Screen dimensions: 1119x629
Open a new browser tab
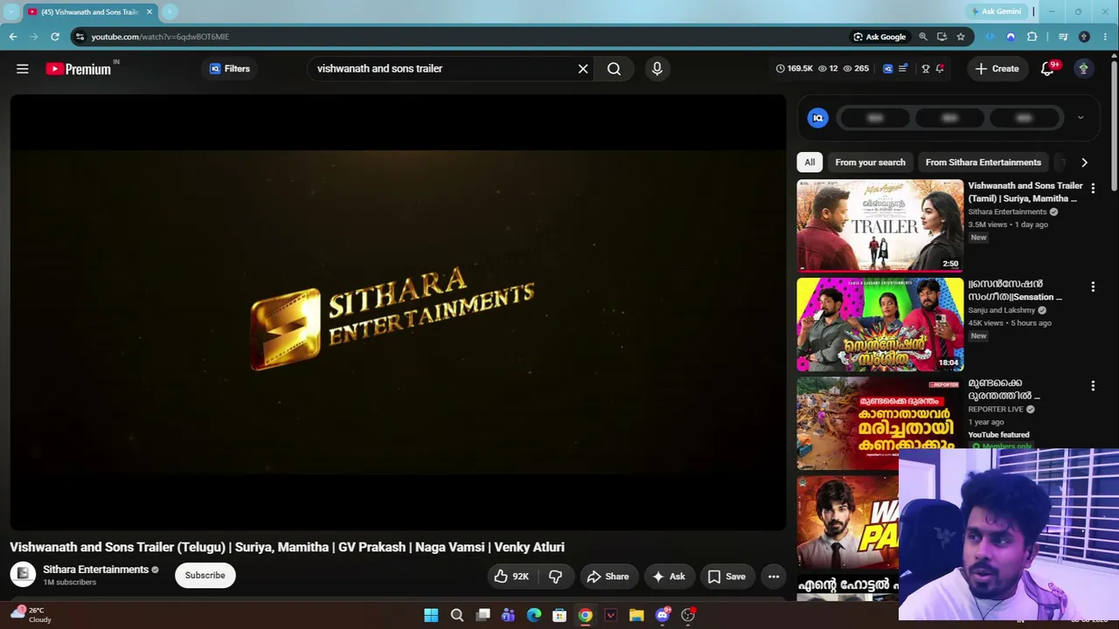pyautogui.click(x=170, y=12)
